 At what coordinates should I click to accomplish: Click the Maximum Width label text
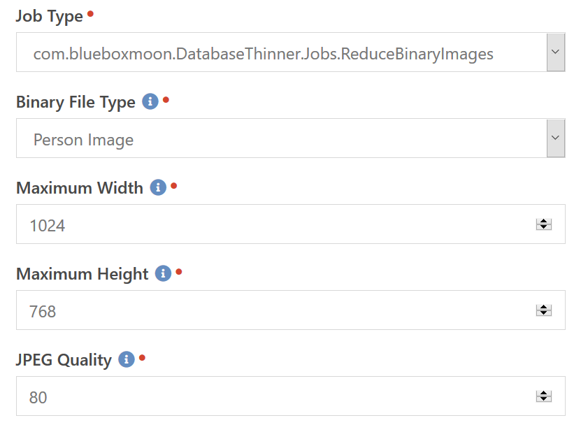(x=79, y=188)
